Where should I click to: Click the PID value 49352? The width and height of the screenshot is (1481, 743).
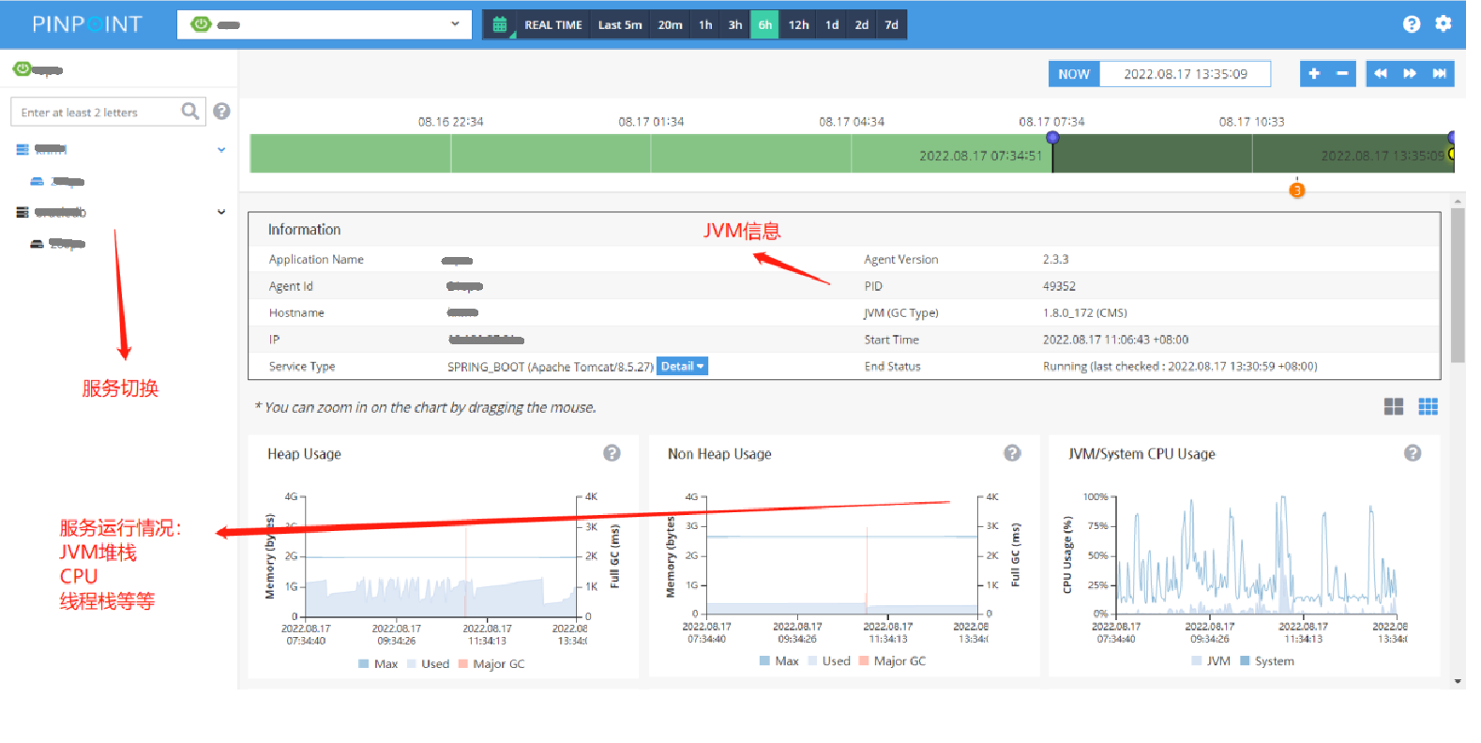pos(1059,286)
